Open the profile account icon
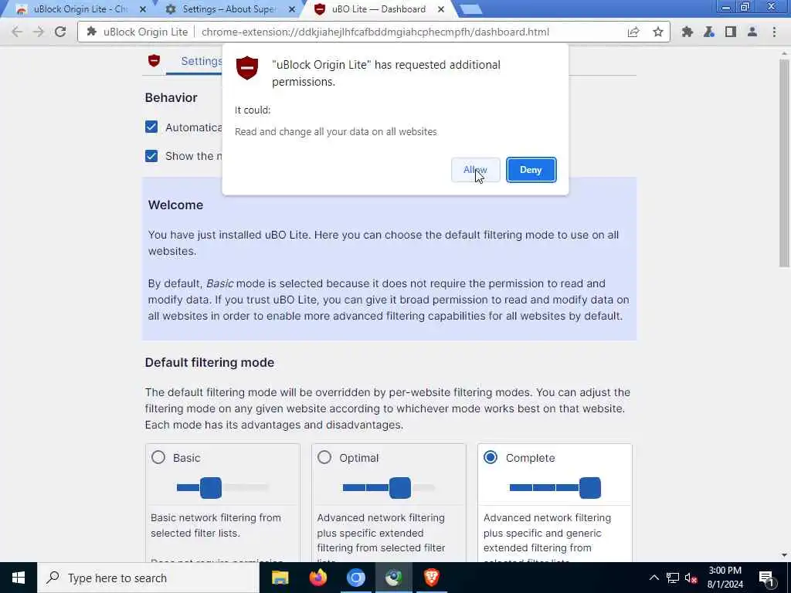791x593 pixels. 752,32
